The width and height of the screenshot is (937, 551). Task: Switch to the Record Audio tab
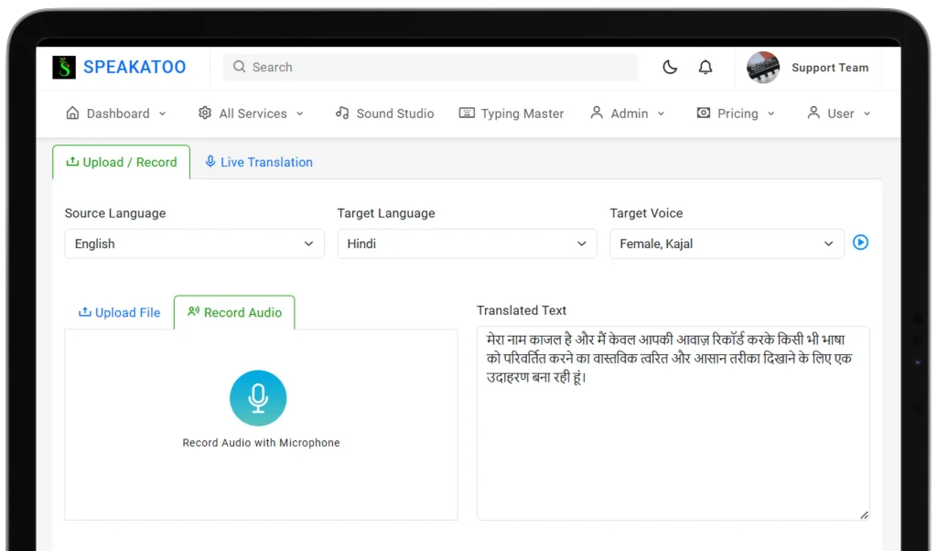234,312
